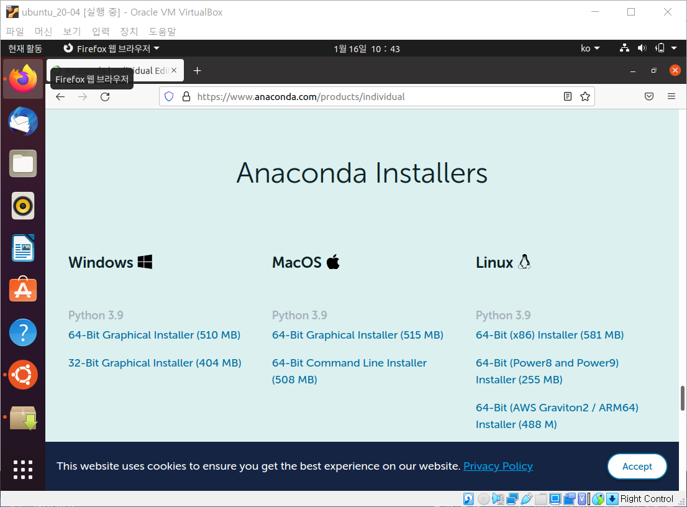
Task: Reload the Anaconda page
Action: pyautogui.click(x=105, y=96)
